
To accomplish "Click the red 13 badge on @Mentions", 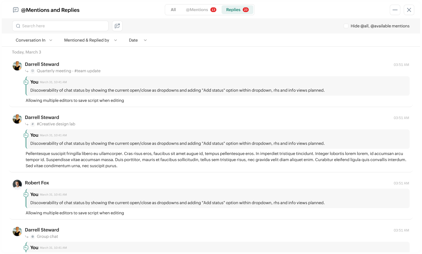I will click(213, 10).
